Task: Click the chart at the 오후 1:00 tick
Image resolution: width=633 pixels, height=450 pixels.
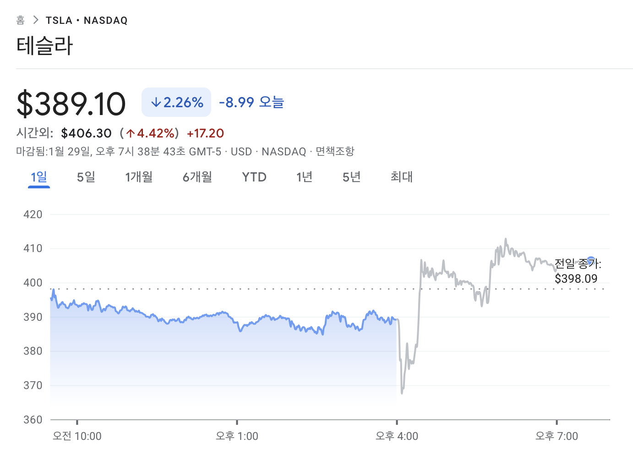Action: 237,423
